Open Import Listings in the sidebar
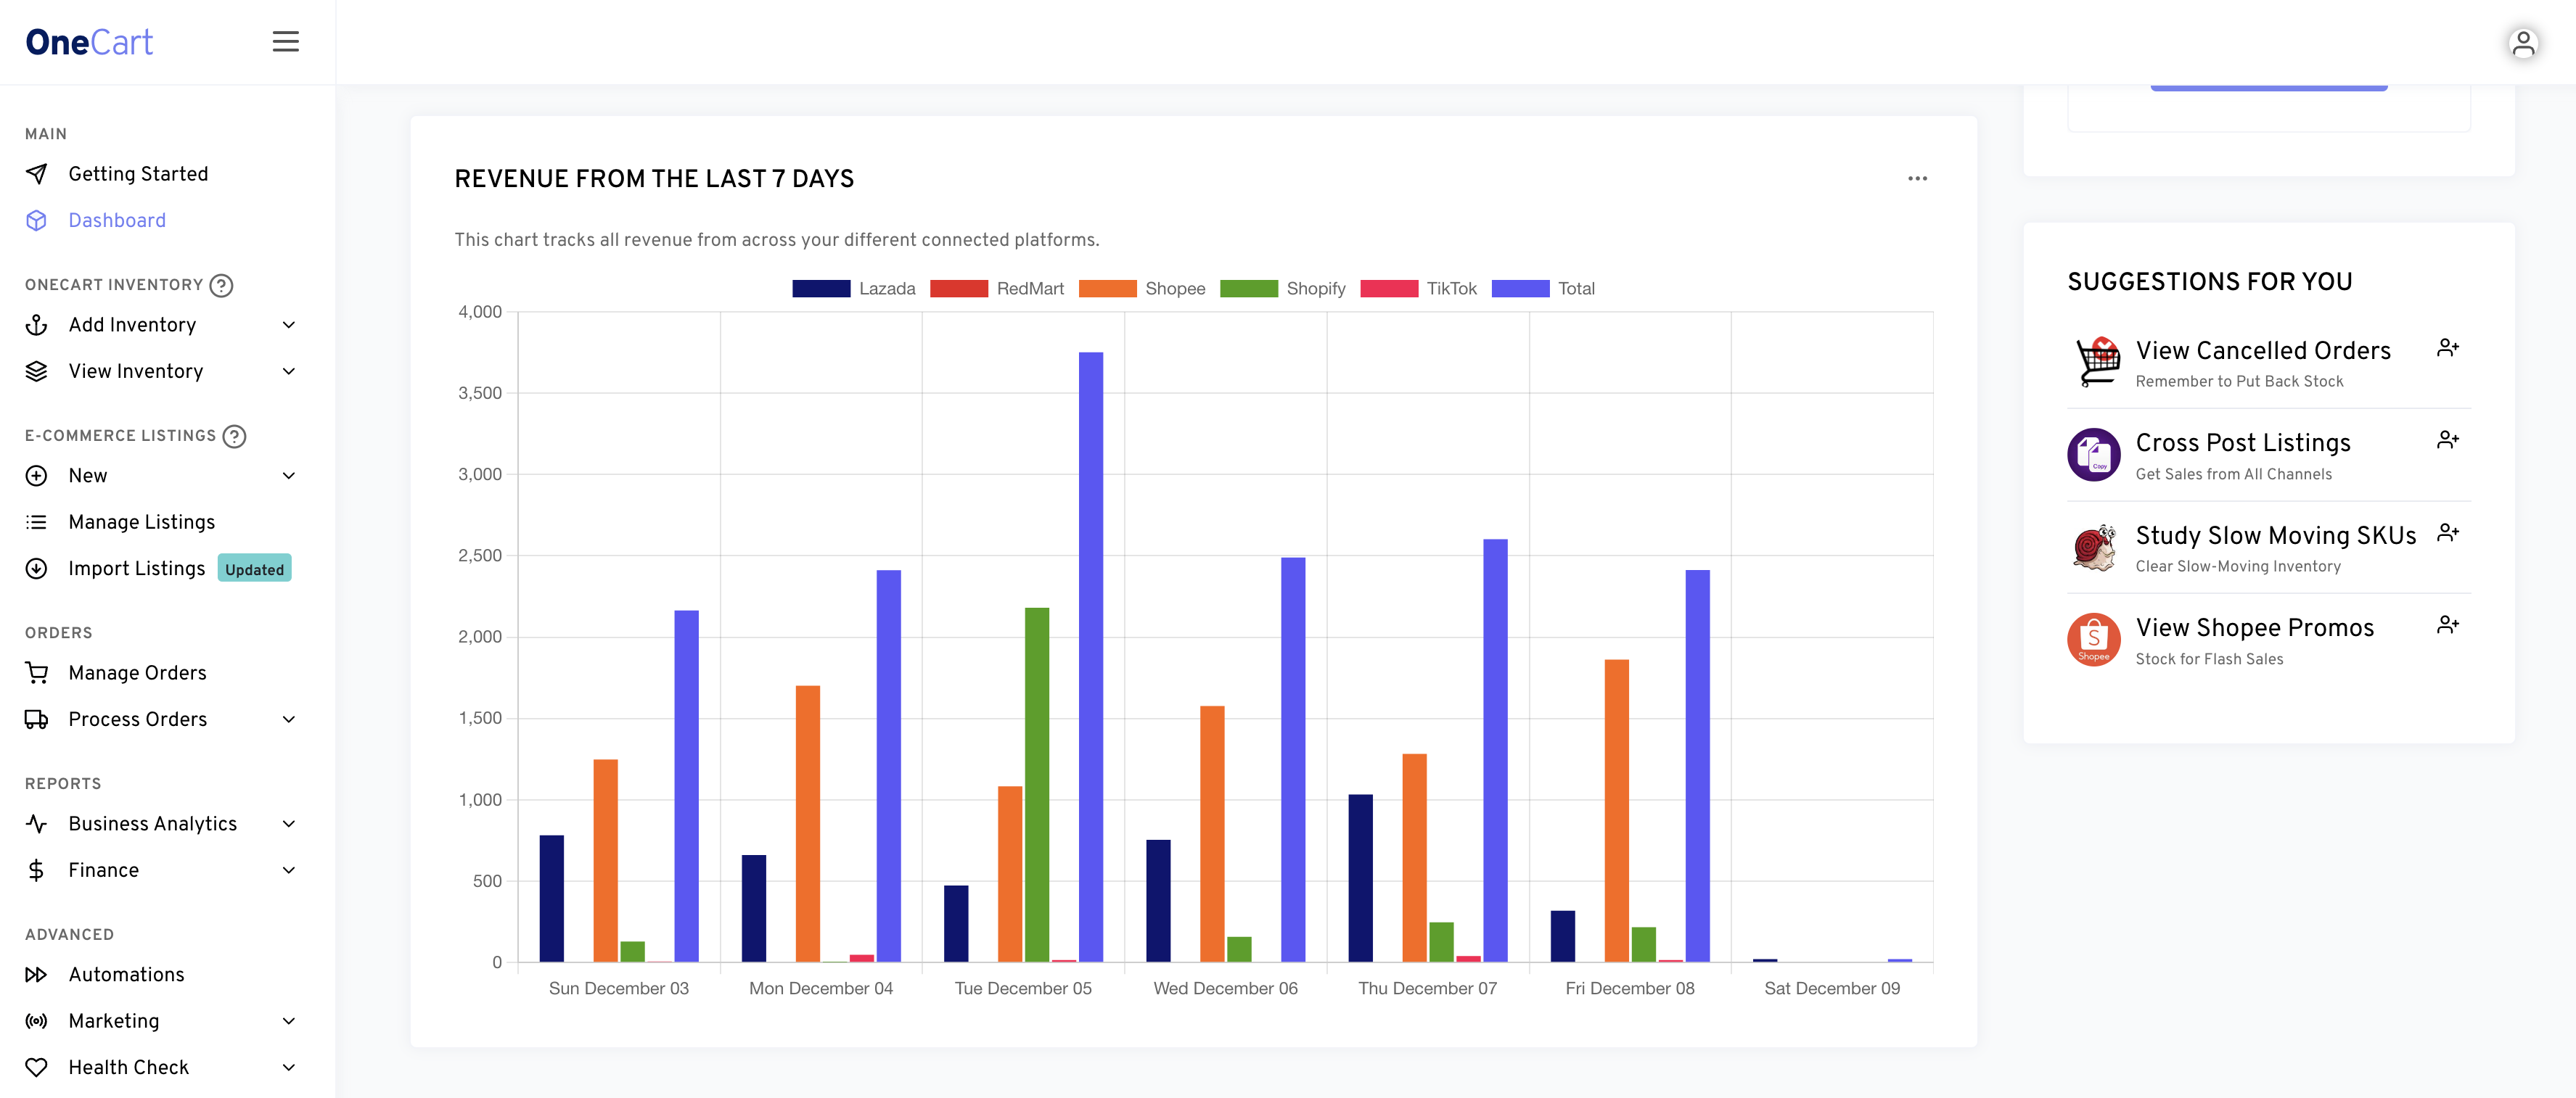The height and width of the screenshot is (1098, 2576). [x=137, y=569]
